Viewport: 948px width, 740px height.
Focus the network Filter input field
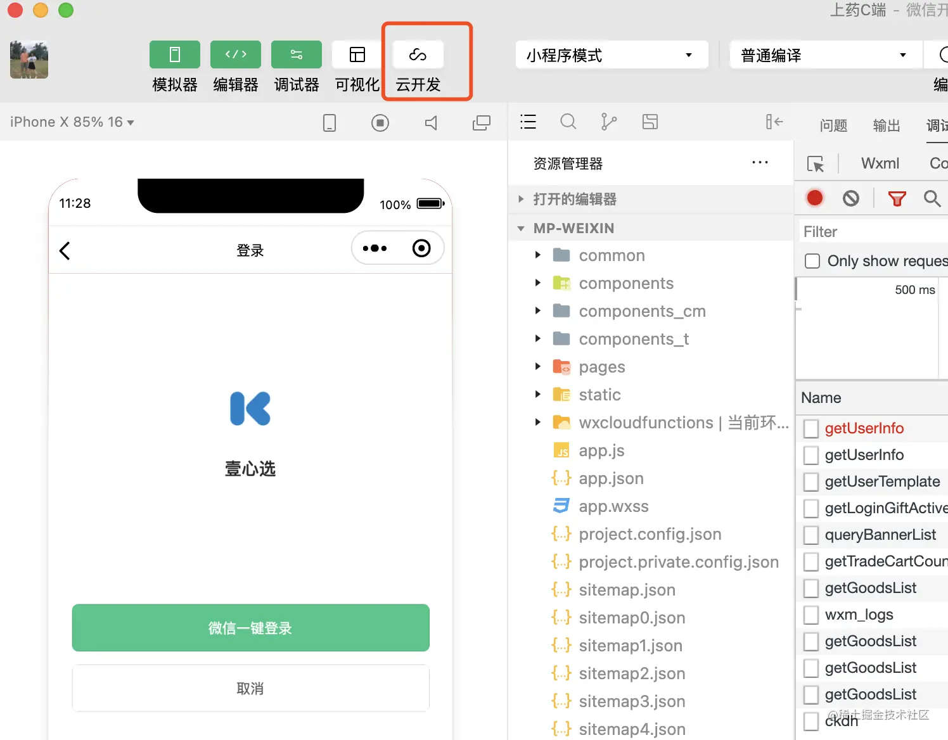[873, 232]
